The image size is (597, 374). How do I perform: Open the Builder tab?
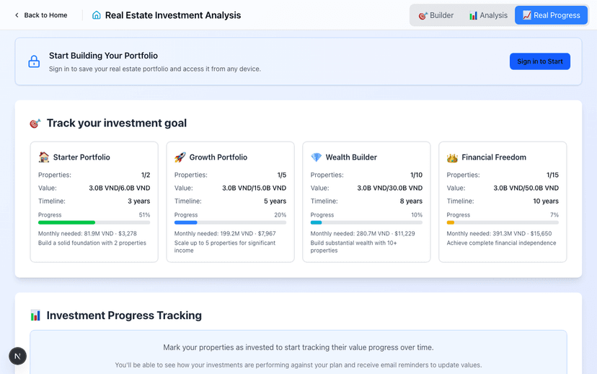click(x=436, y=15)
